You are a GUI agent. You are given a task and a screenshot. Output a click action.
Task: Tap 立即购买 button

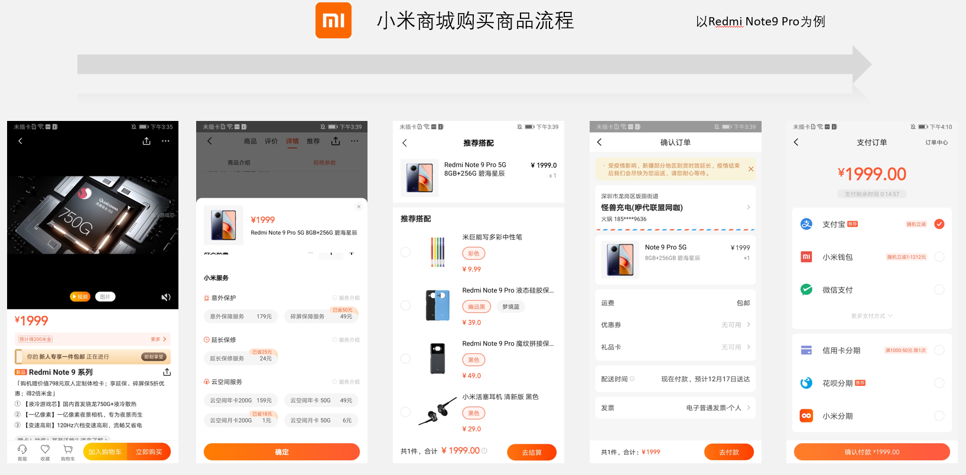coord(149,452)
